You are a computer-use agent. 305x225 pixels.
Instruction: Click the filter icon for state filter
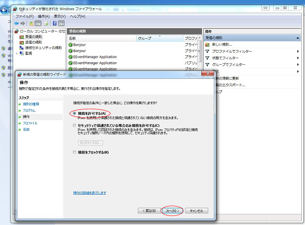pos(208,58)
